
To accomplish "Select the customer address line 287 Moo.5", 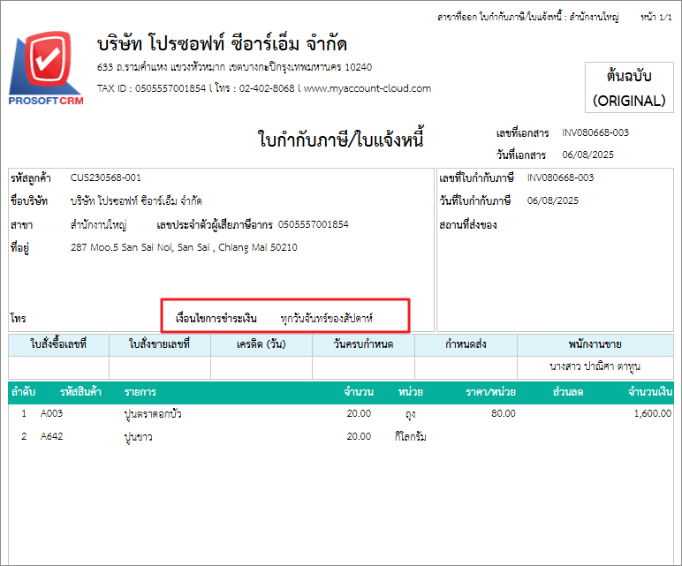I will click(183, 247).
